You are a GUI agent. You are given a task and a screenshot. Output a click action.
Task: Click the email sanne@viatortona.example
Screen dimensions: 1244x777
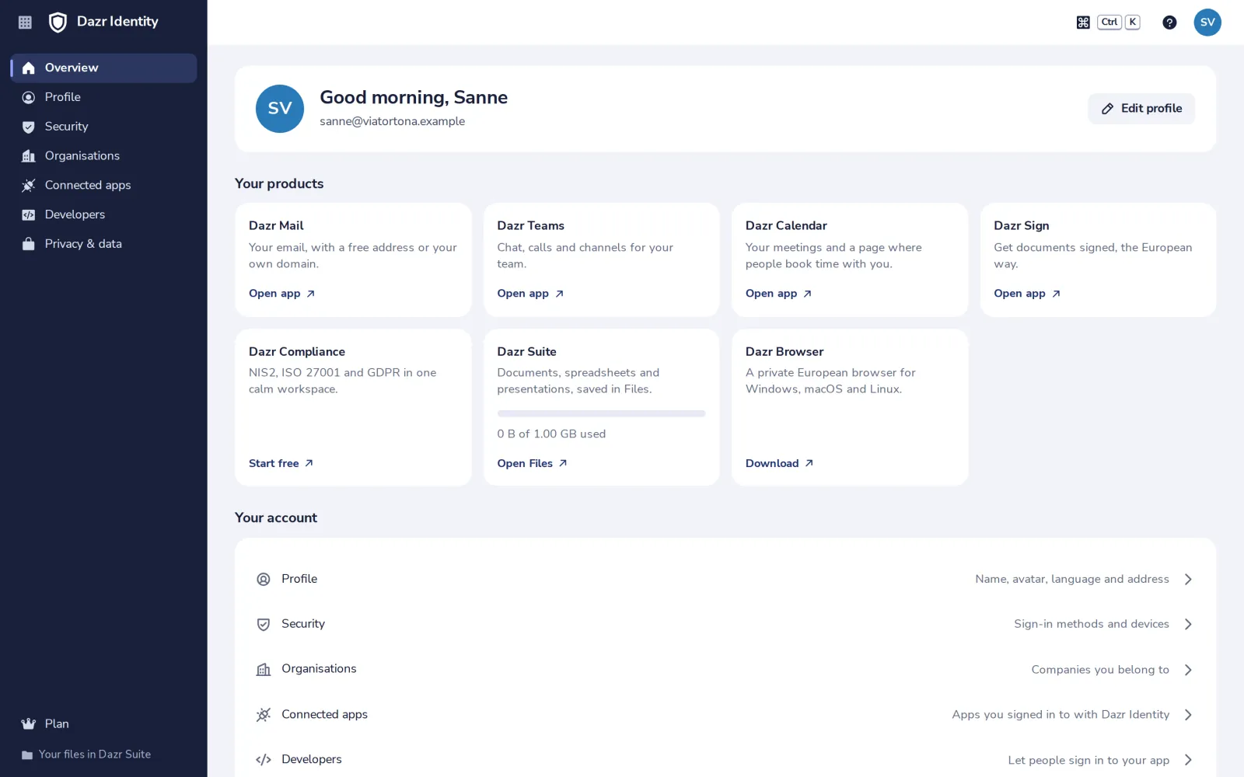click(x=392, y=121)
